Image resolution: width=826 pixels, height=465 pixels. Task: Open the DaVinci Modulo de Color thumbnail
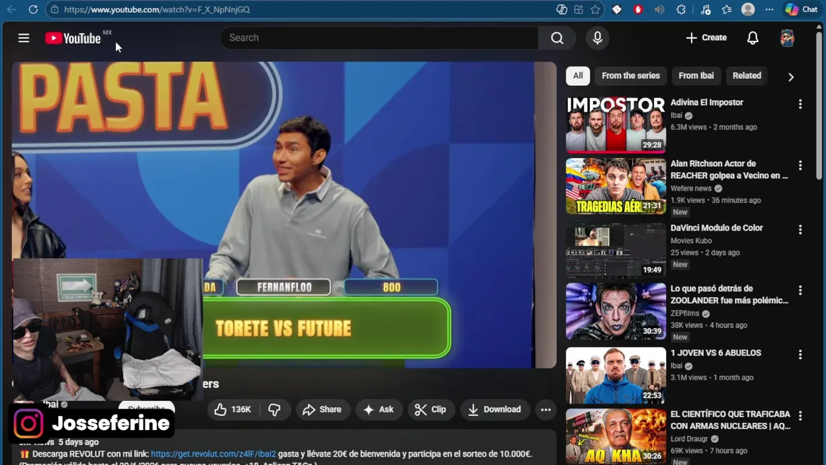pyautogui.click(x=616, y=250)
